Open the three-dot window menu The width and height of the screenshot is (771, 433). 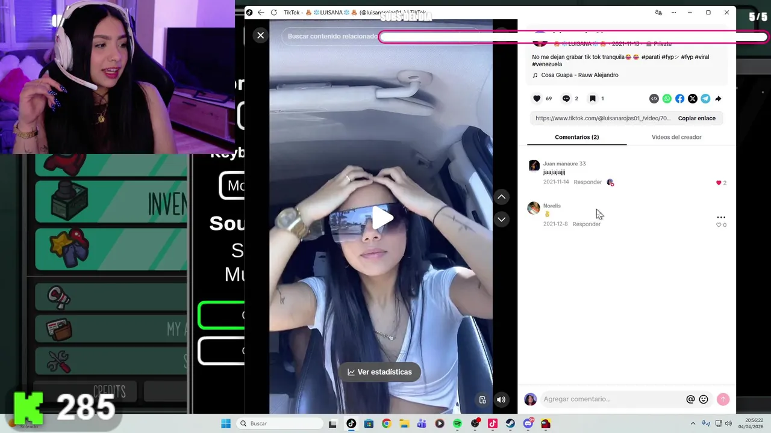674,13
